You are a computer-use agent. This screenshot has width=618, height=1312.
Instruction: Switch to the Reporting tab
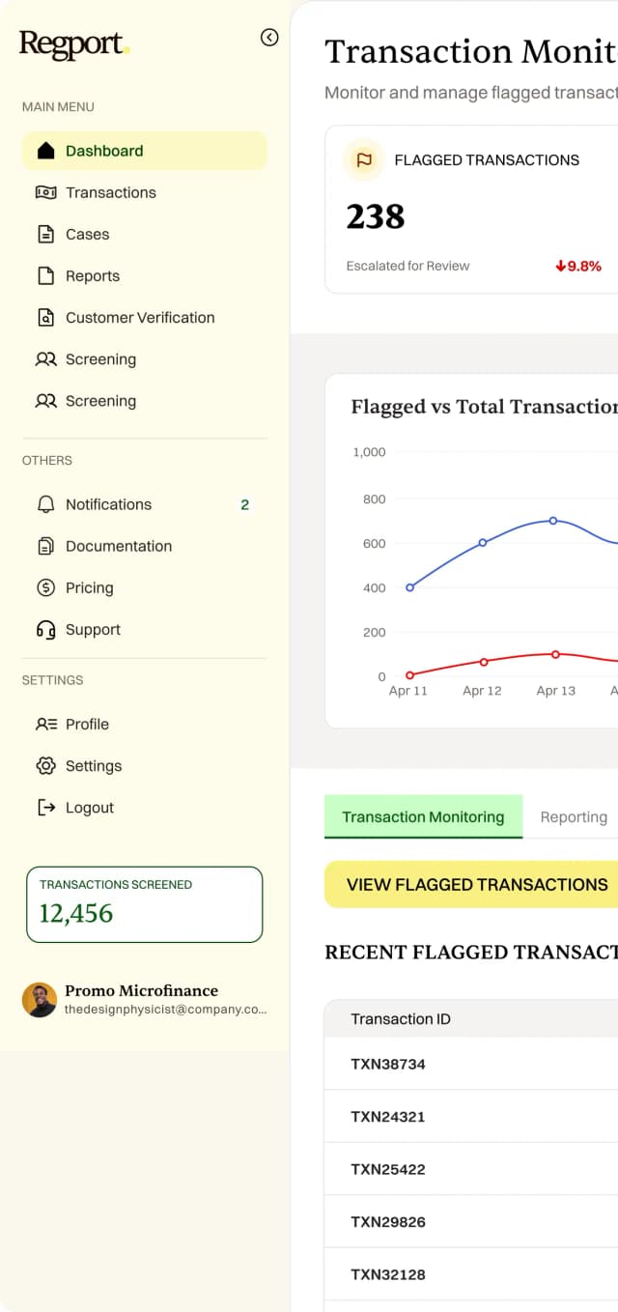(574, 817)
